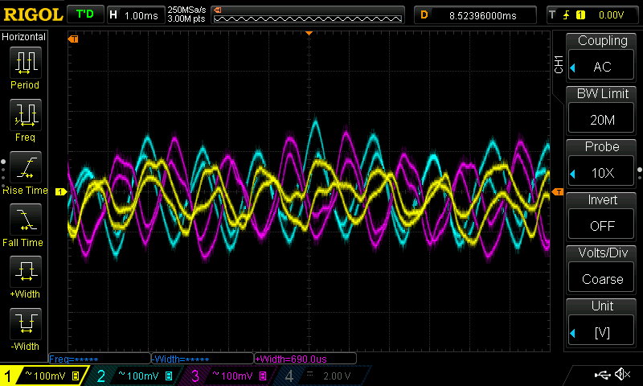Click the +Width=690.0us measurement result
The height and width of the screenshot is (386, 643).
pyautogui.click(x=305, y=359)
